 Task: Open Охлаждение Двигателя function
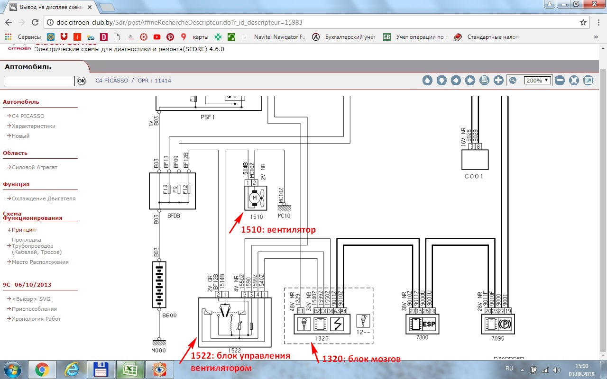tap(44, 199)
